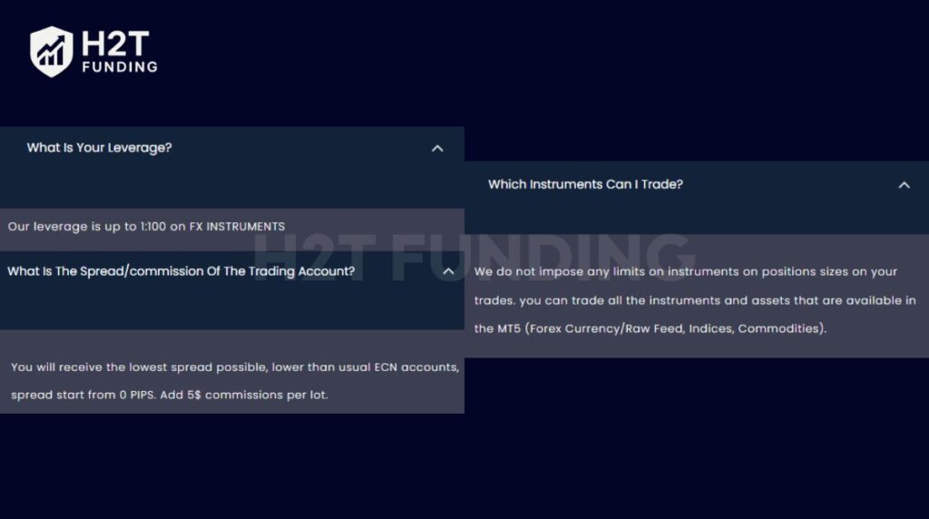The width and height of the screenshot is (929, 519).
Task: Collapse the 'What Is Your Leverage?' chevron
Action: click(437, 149)
